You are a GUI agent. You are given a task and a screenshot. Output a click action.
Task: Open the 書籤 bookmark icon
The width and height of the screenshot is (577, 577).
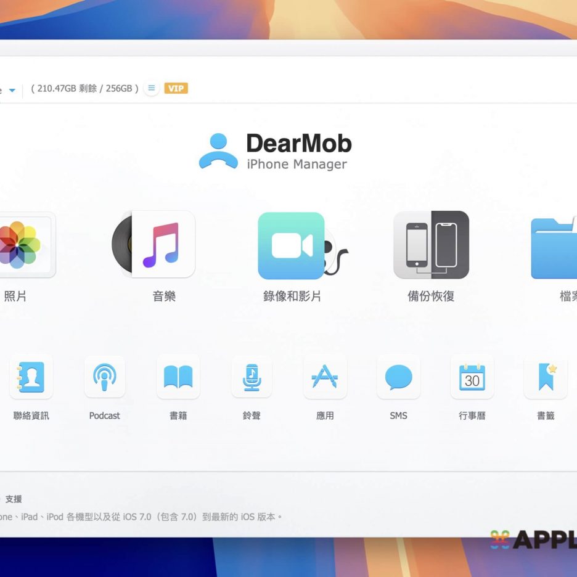point(546,377)
